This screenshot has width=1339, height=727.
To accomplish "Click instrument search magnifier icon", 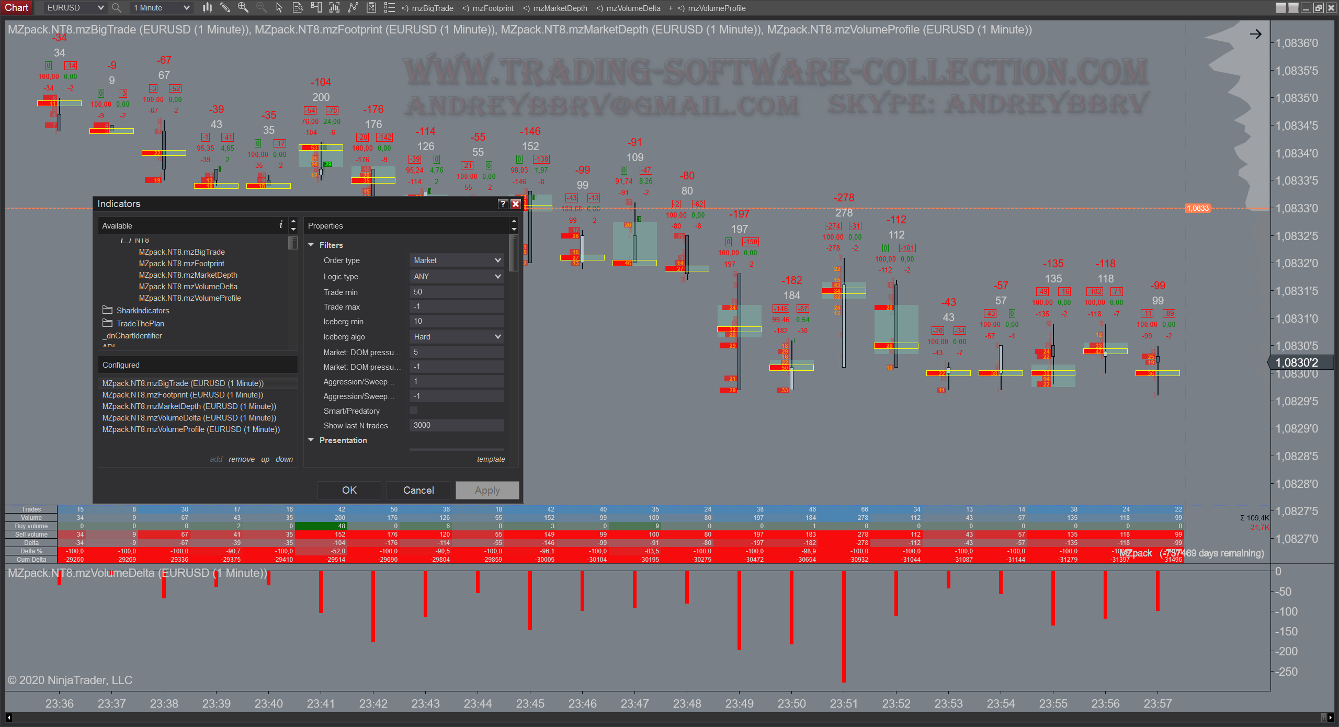I will pos(117,8).
